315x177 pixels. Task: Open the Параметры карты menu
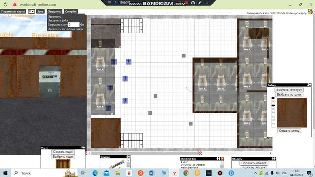pyautogui.click(x=13, y=11)
